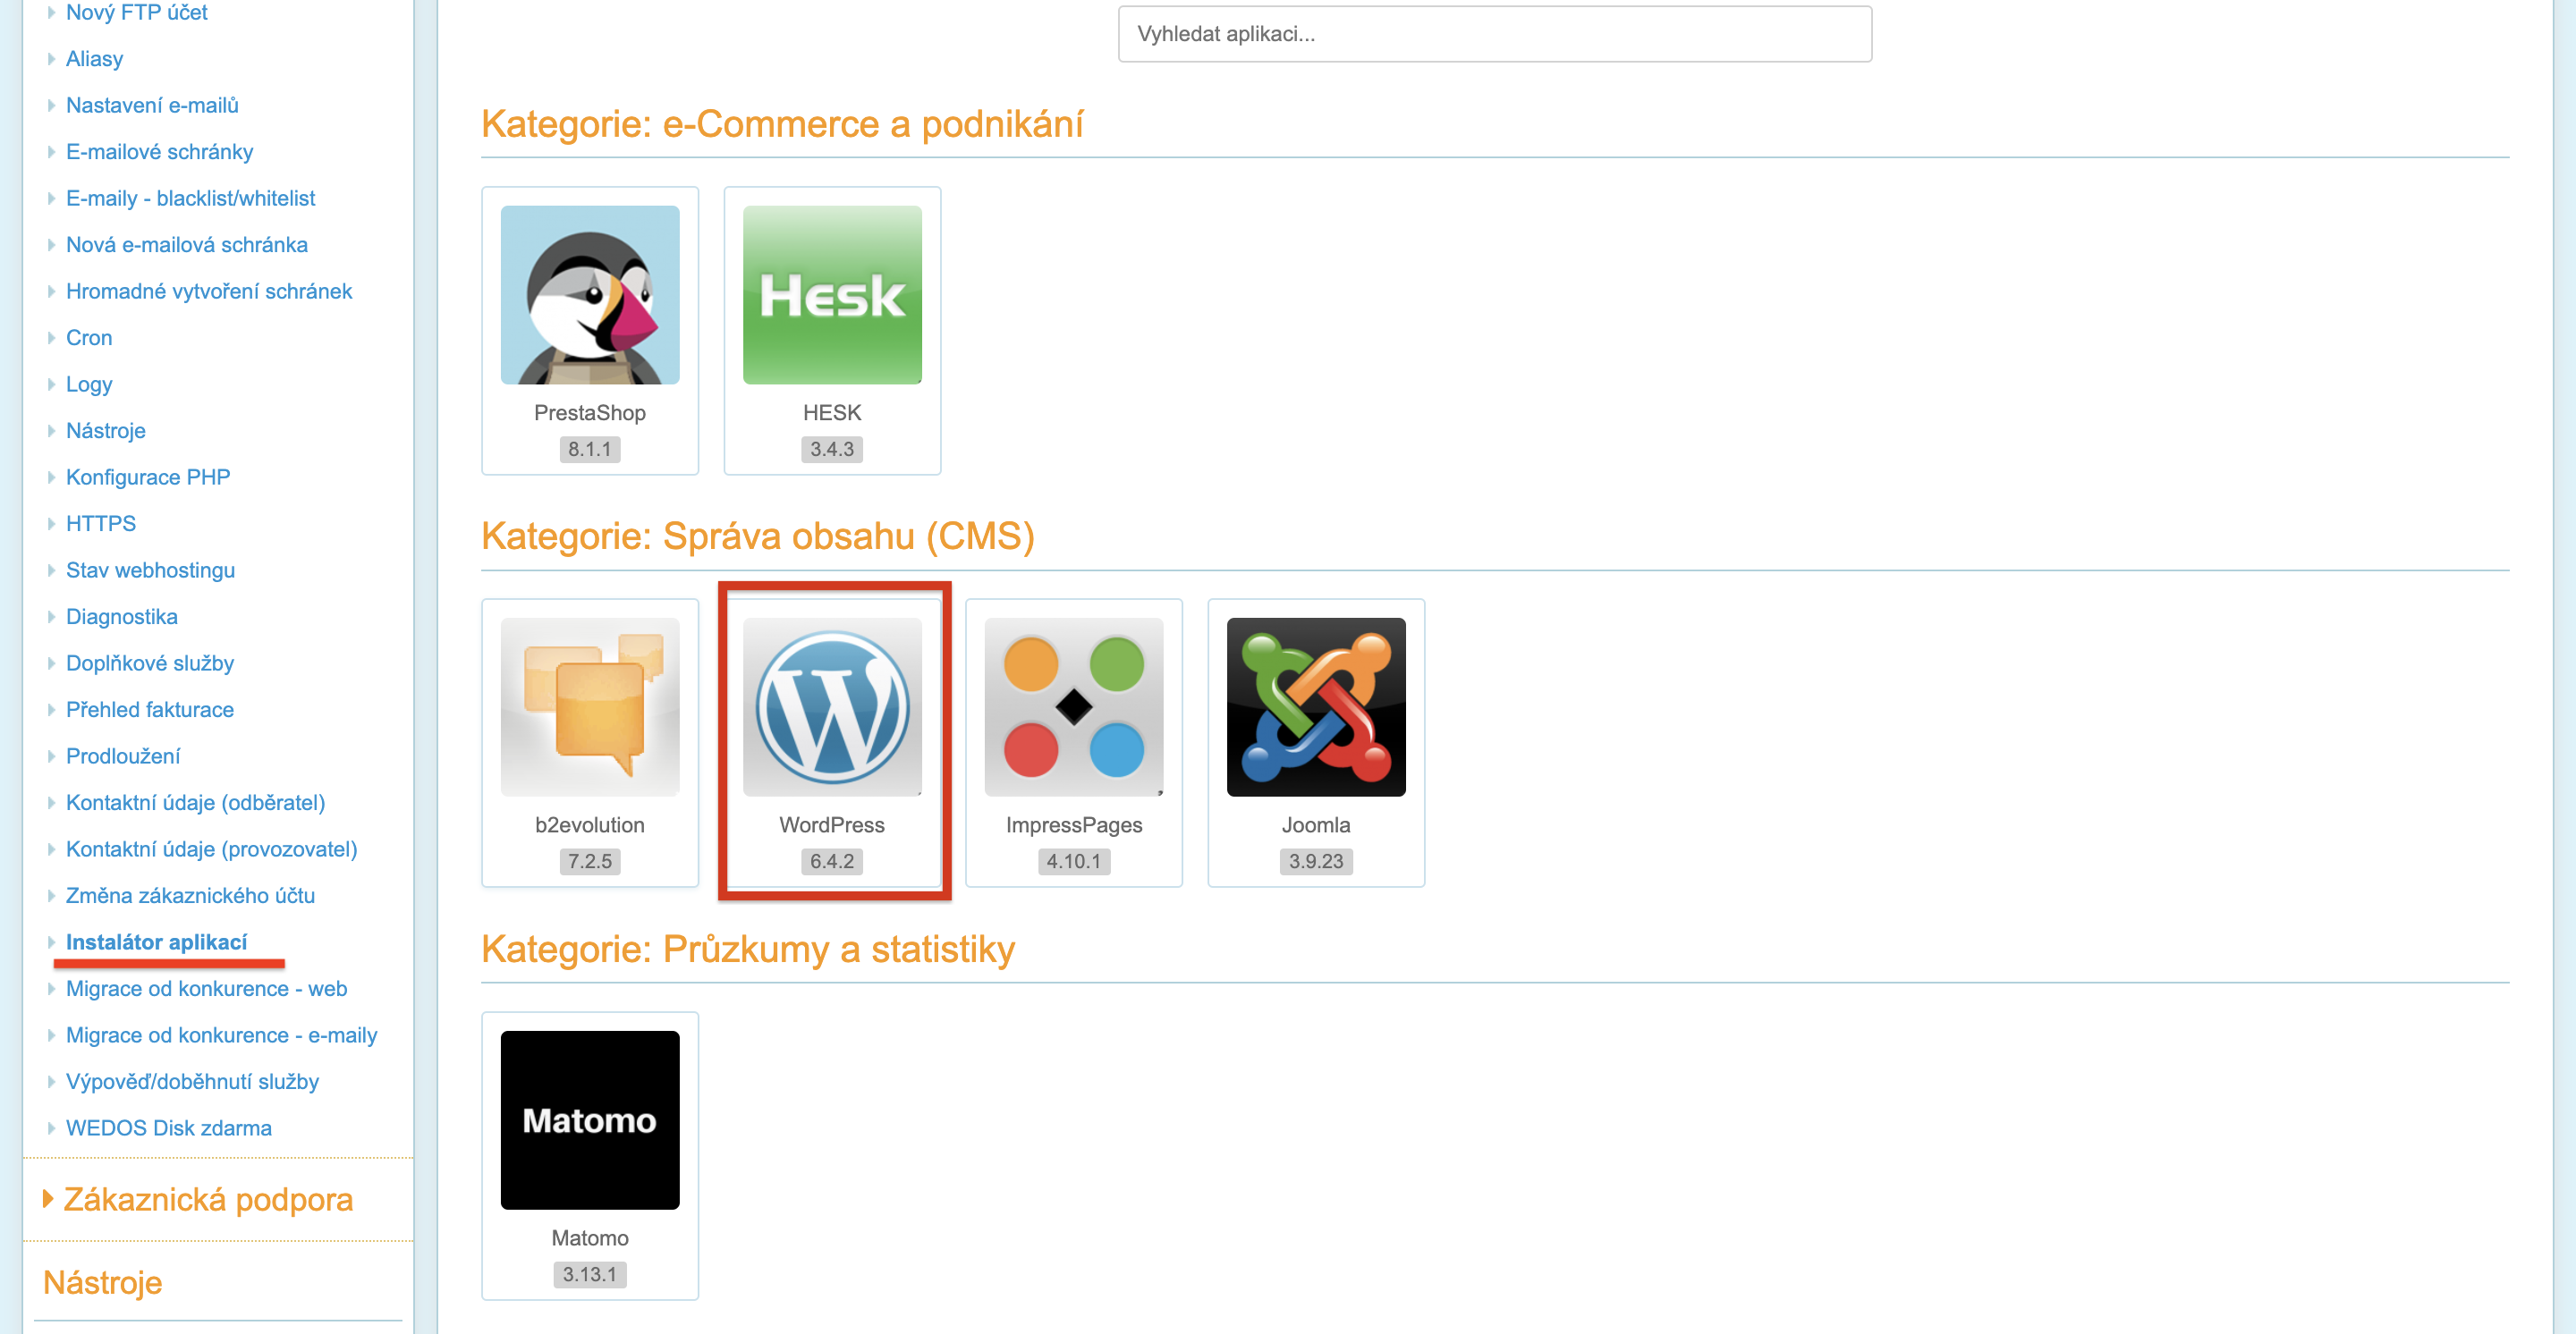2576x1334 pixels.
Task: Click the Joomla version badge 3.9.23
Action: point(1316,861)
